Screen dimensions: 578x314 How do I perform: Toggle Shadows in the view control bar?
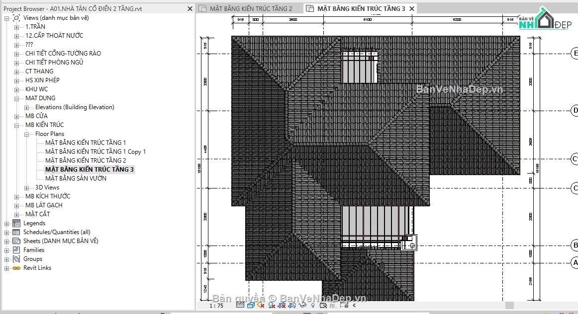[272, 306]
